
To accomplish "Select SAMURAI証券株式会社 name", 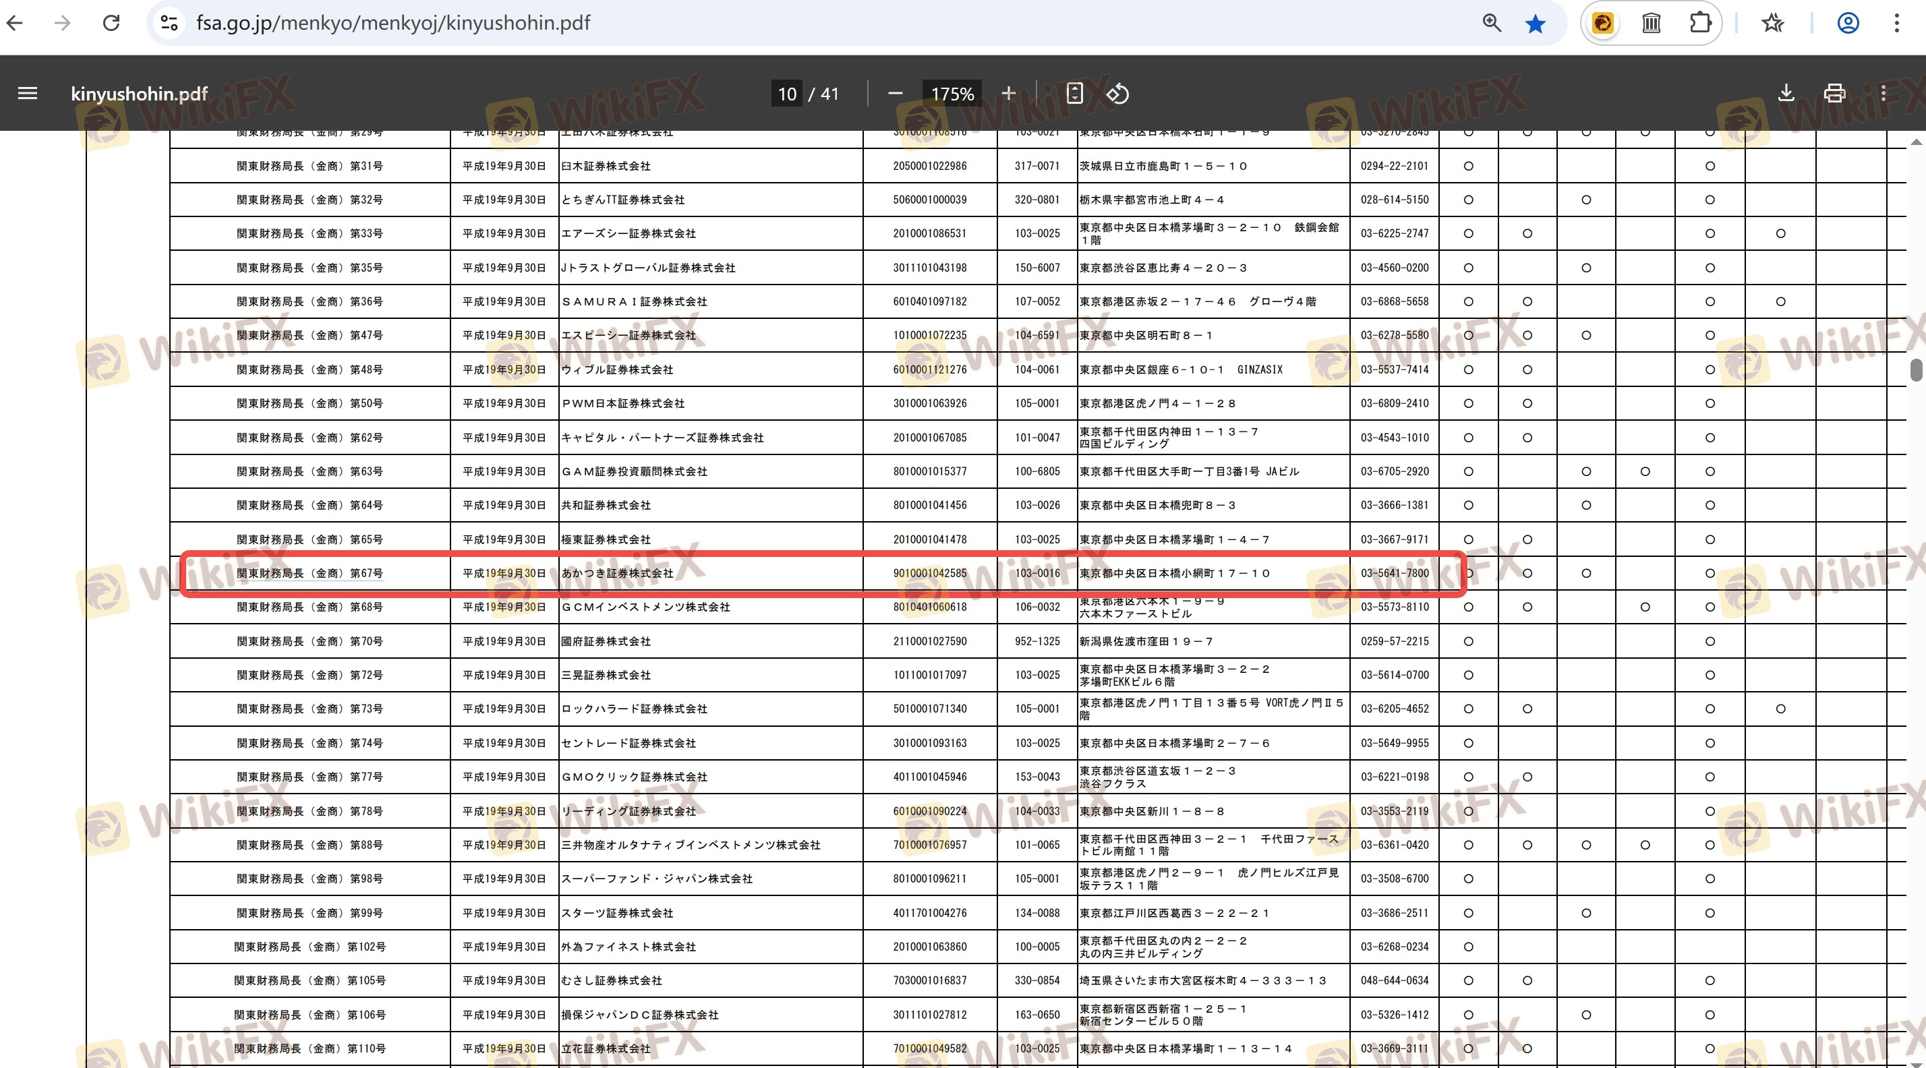I will 634,301.
